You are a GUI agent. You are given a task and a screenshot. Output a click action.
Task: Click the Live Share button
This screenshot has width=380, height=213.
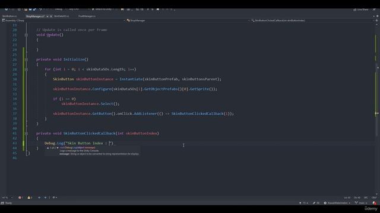pyautogui.click(x=360, y=9)
